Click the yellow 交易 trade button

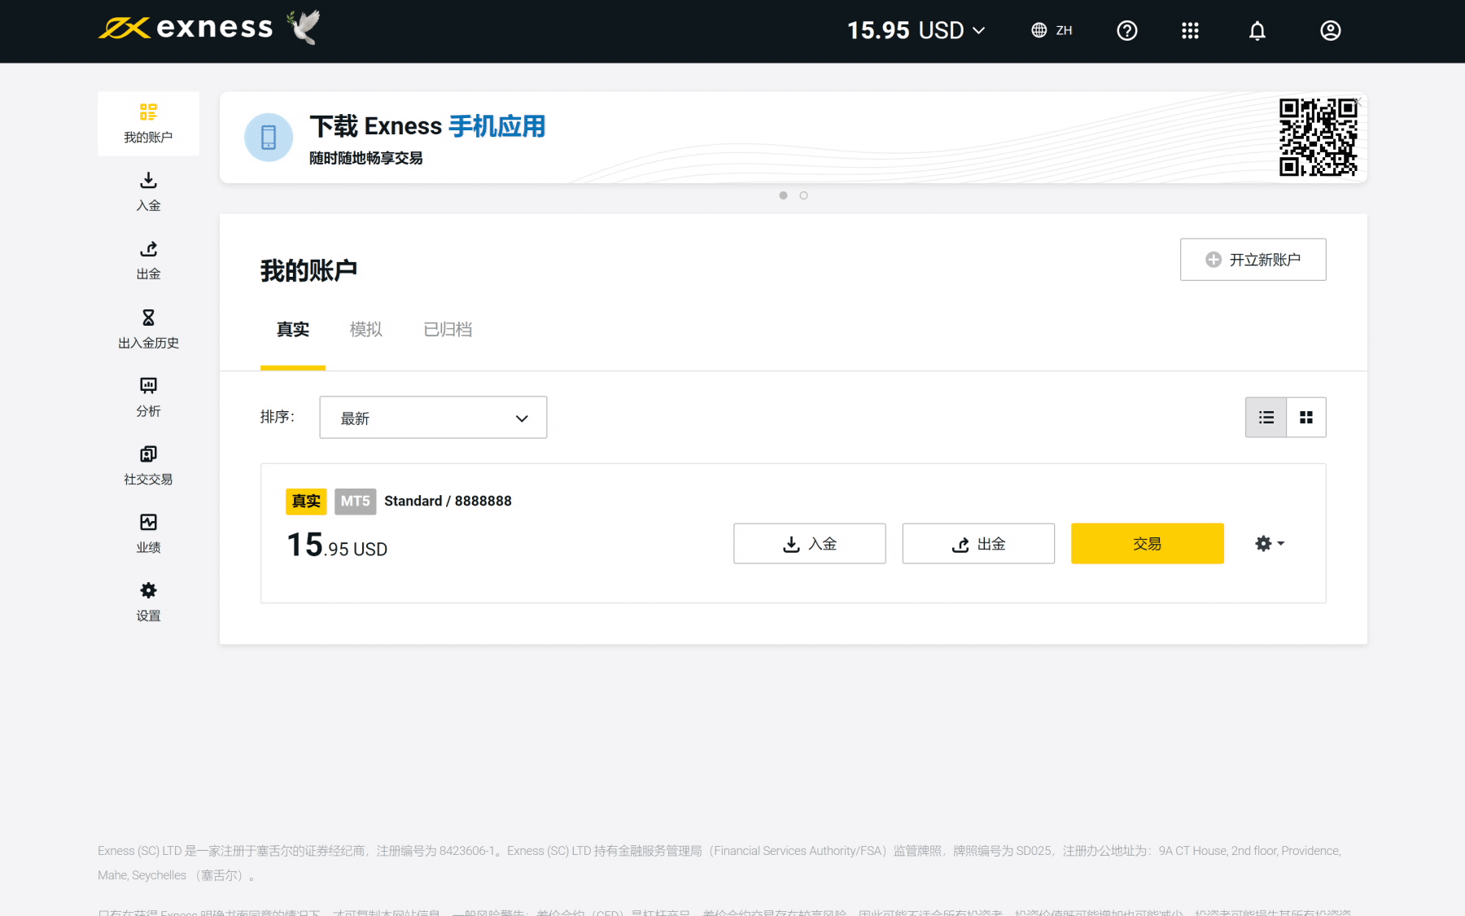1147,543
